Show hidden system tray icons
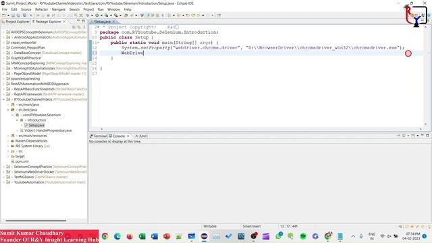This screenshot has width=432, height=243. 353,236
